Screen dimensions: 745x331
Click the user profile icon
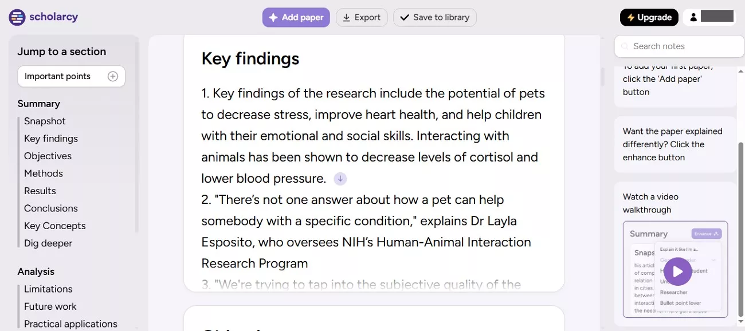pos(693,17)
